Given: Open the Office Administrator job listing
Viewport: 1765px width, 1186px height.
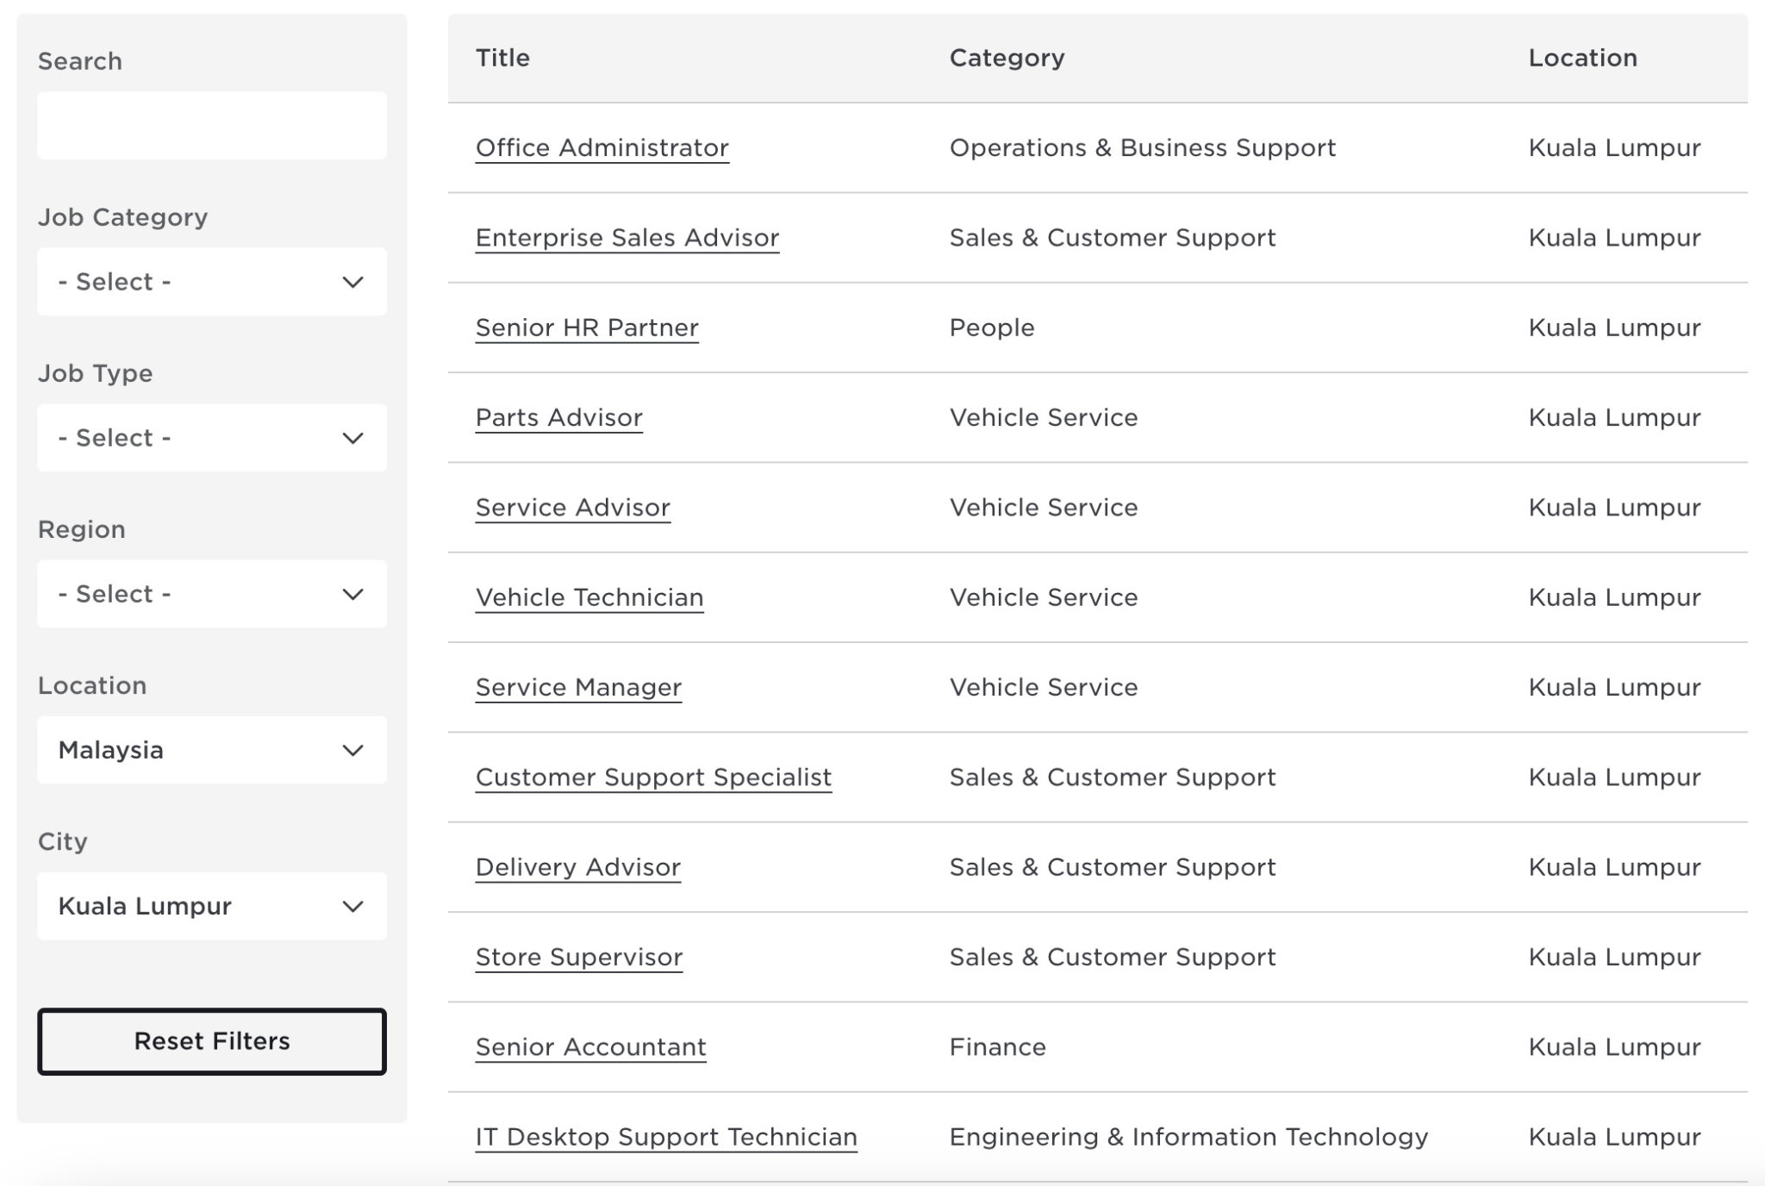Looking at the screenshot, I should (602, 148).
